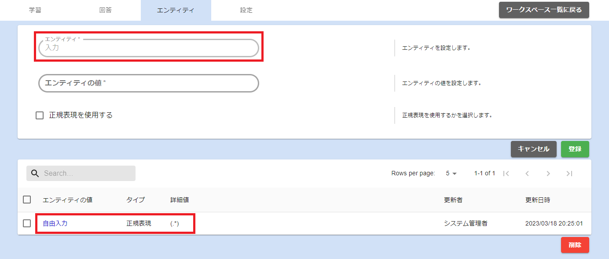Select the エンティティ tab
The height and width of the screenshot is (259, 609).
[176, 10]
